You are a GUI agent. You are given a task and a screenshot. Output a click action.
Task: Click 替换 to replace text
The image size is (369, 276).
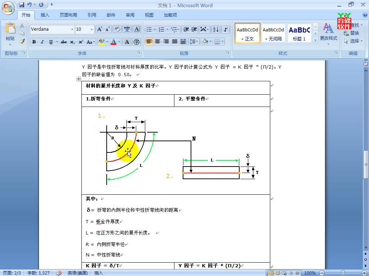point(351,33)
